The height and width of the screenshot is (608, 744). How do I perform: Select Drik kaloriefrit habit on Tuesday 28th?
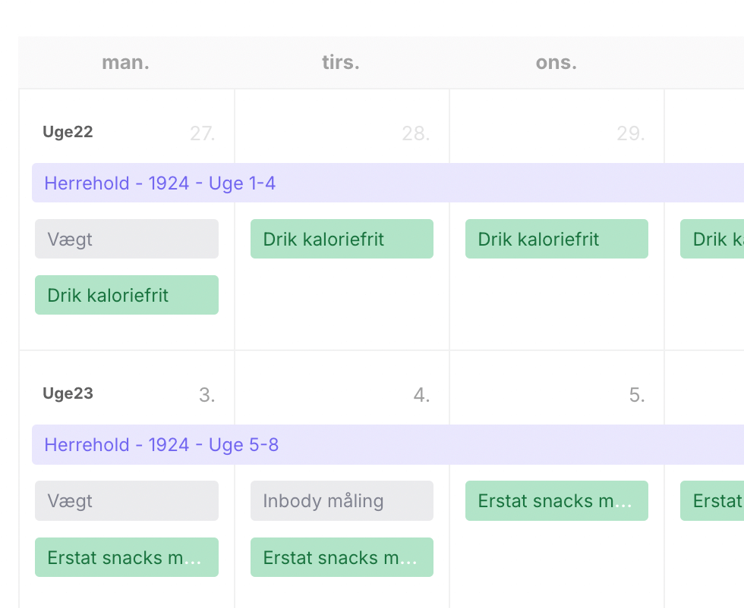(342, 240)
